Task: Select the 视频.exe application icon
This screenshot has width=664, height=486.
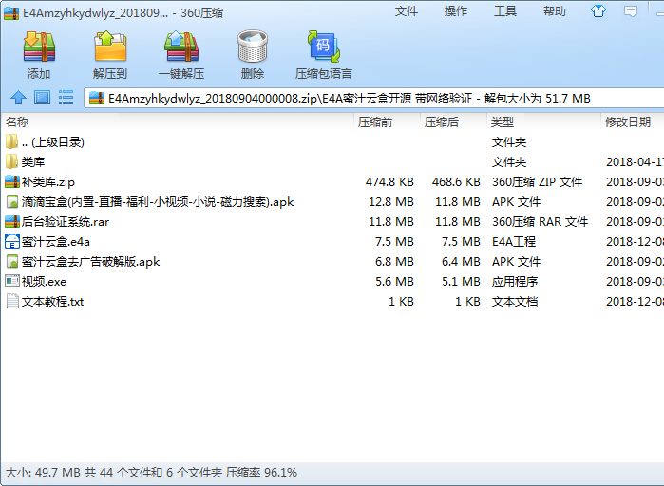Action: [12, 281]
